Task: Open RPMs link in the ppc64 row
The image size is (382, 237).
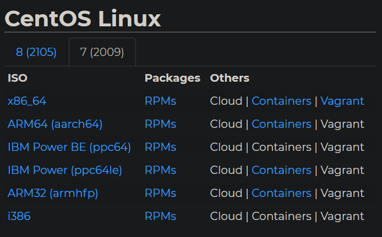Action: 160,147
